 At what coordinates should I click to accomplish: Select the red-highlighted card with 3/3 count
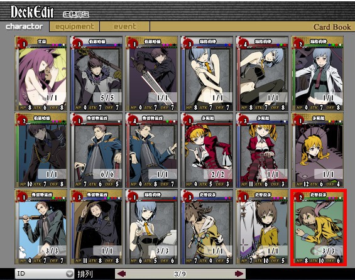[319, 227]
